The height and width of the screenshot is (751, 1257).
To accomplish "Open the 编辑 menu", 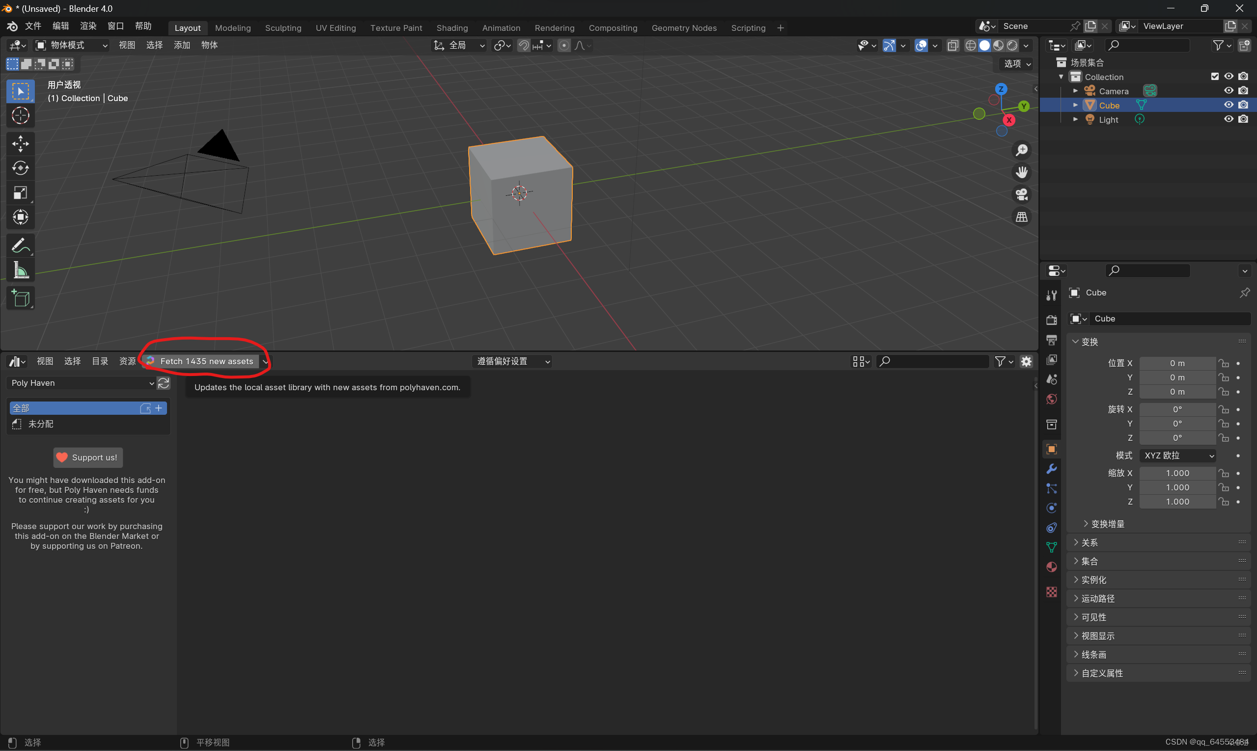I will point(61,26).
